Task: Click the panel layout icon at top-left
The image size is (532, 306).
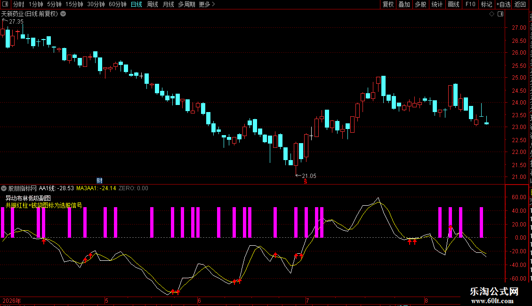Action: click(x=5, y=4)
